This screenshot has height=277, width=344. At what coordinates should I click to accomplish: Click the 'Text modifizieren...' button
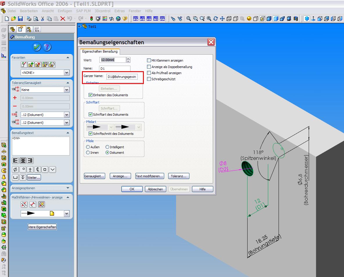[x=150, y=176]
